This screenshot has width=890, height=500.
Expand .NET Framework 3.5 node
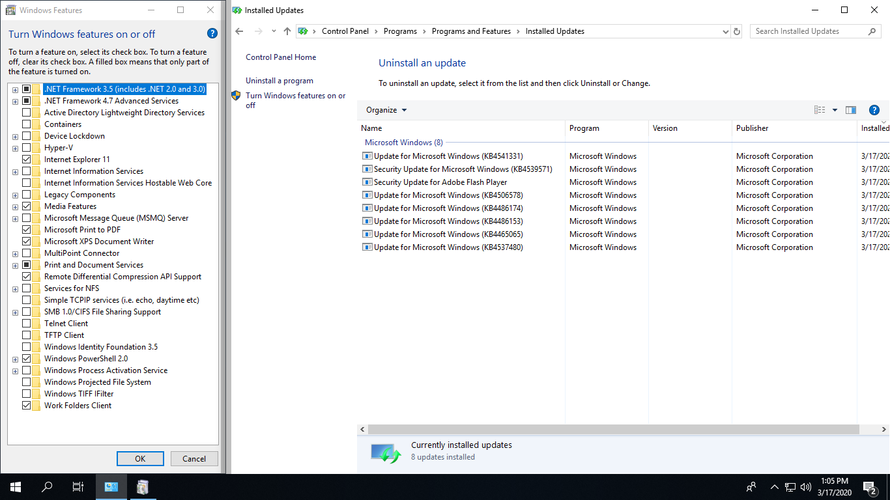15,90
